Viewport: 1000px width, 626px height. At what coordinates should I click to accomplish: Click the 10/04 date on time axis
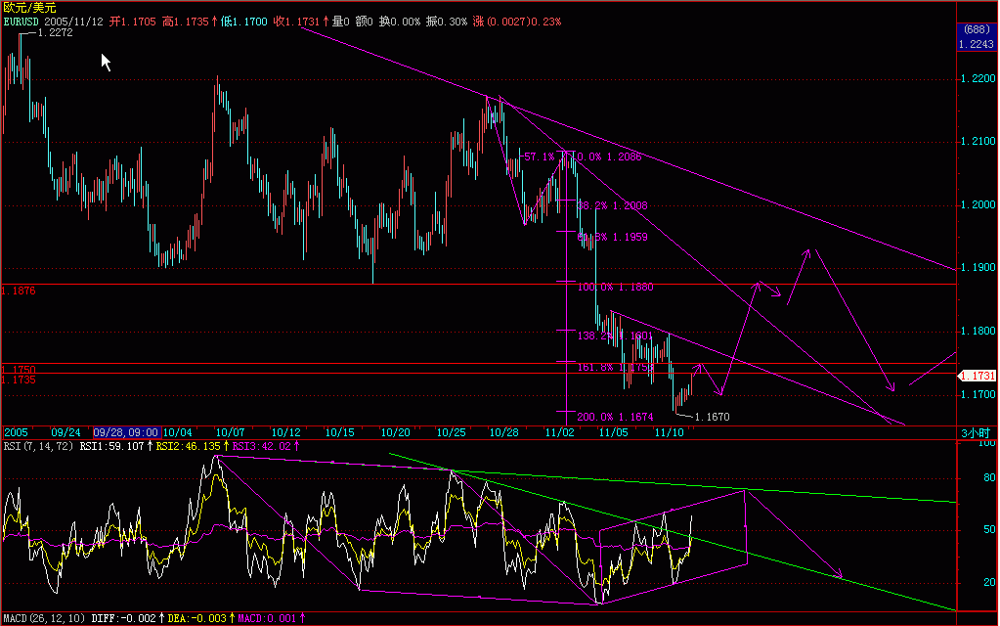tap(177, 432)
